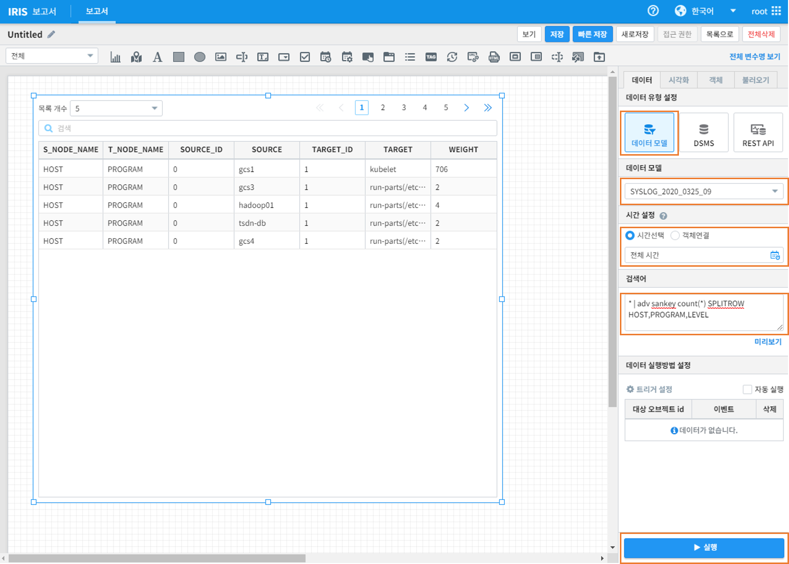The width and height of the screenshot is (789, 564).
Task: Open help question mark icon
Action: click(x=653, y=11)
